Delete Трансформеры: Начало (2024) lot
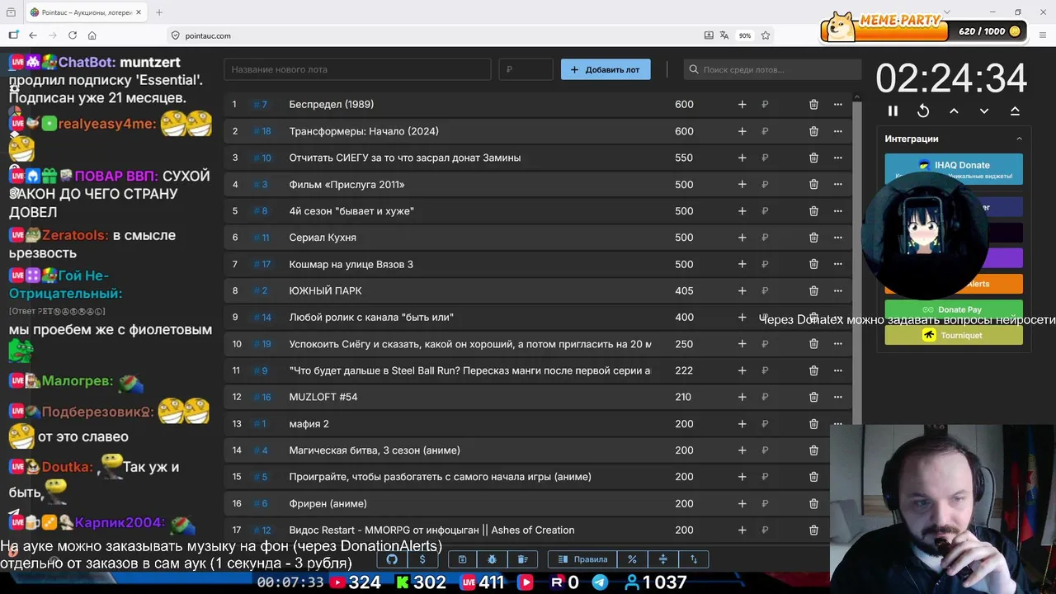 pos(813,131)
